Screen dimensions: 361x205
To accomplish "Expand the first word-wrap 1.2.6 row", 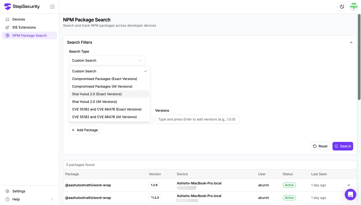I will (349, 185).
